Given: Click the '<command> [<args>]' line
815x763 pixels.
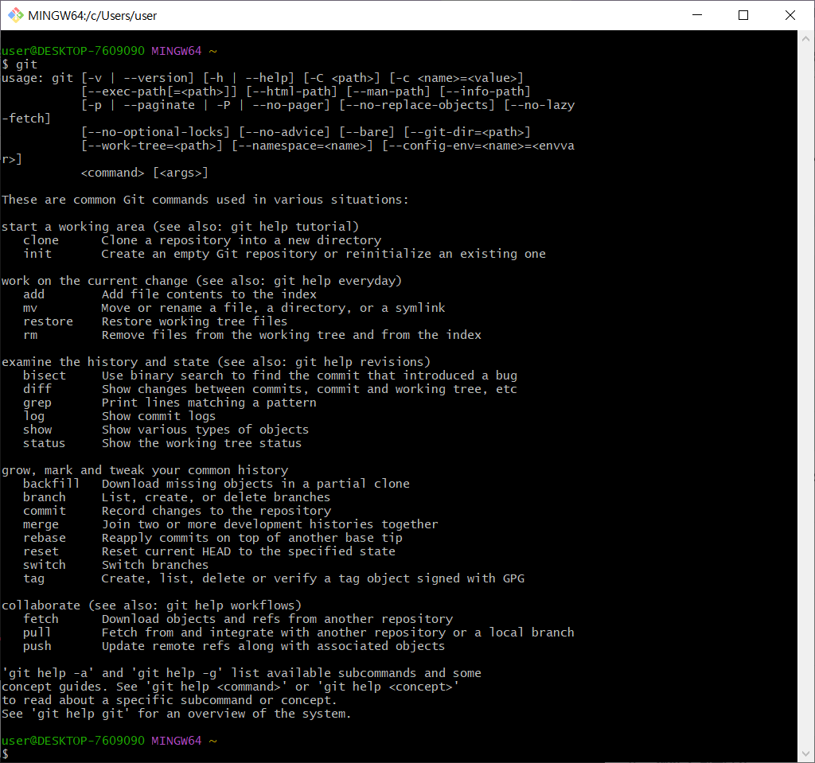Looking at the screenshot, I should click(x=145, y=173).
